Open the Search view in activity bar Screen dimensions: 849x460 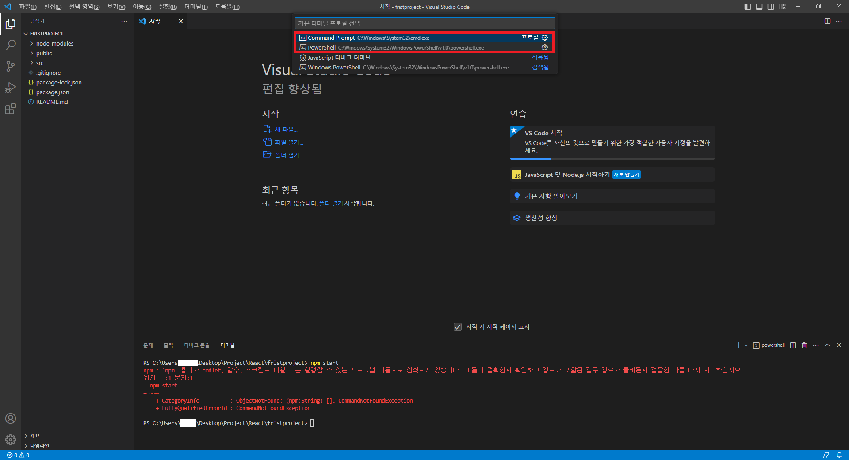pyautogui.click(x=11, y=45)
